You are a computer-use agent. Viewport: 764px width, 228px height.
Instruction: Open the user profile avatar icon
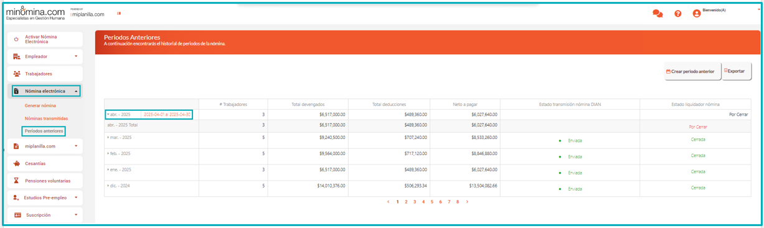(697, 13)
